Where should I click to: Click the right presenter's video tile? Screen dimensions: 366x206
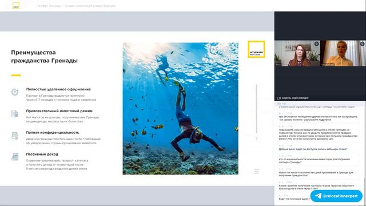point(343,53)
